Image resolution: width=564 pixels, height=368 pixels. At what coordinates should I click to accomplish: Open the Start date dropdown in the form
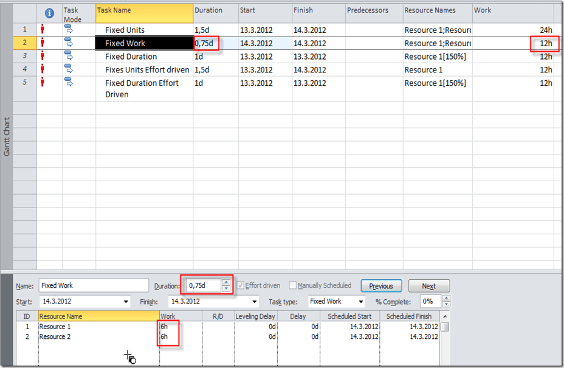[x=126, y=302]
